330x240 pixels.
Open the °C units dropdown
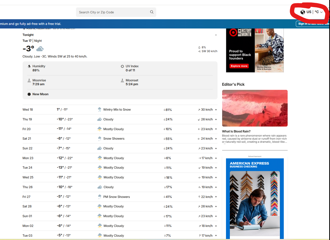319,12
